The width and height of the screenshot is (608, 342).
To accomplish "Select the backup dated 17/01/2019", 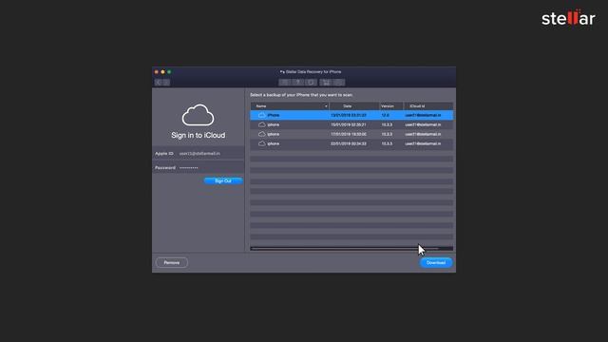I will [x=351, y=134].
